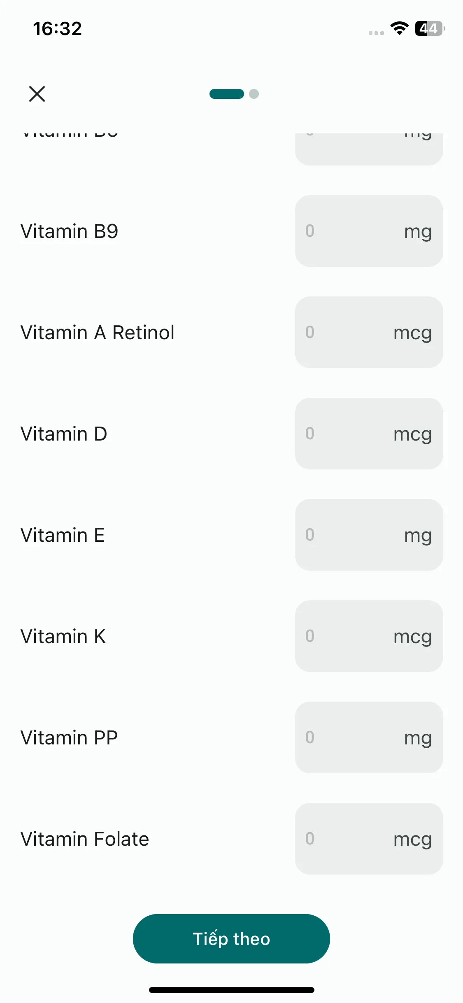Tap the Vitamin B9 label
463x1003 pixels.
70,231
